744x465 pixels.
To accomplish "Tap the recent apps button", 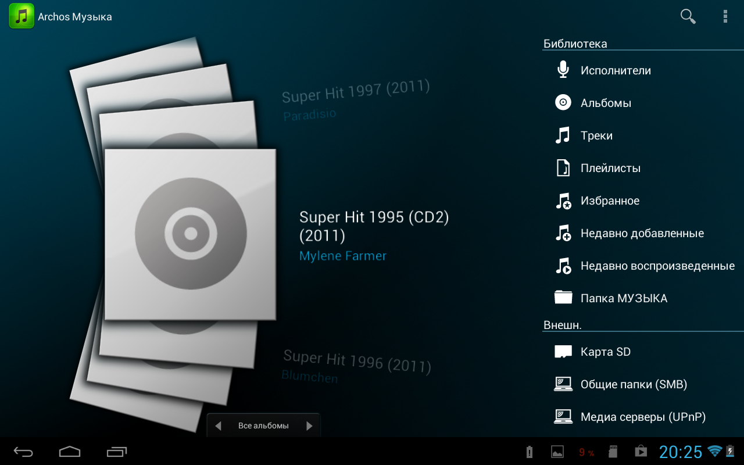I will click(x=117, y=452).
